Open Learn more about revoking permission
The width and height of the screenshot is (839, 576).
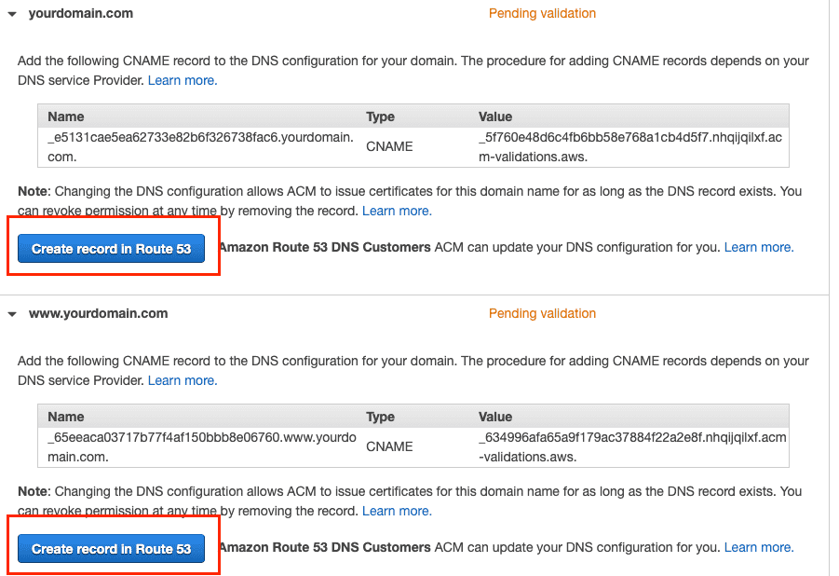397,211
